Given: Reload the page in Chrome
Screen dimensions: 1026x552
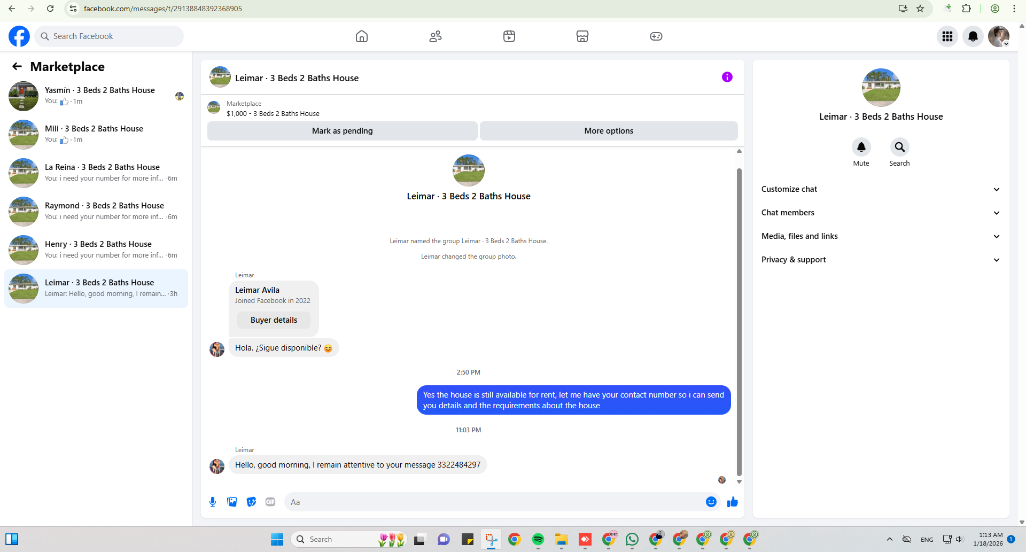Looking at the screenshot, I should (x=50, y=9).
